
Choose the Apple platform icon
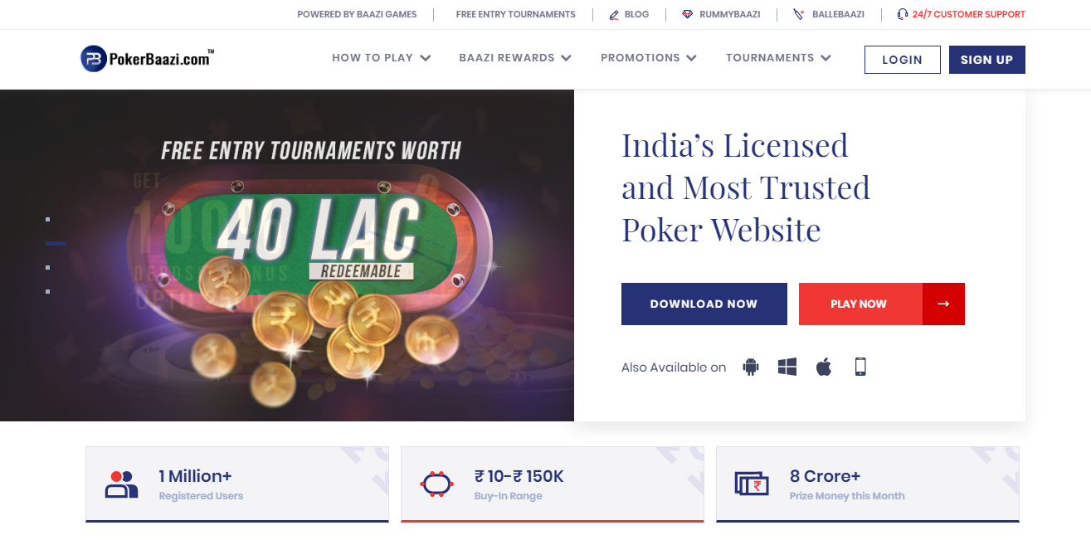[x=824, y=367]
